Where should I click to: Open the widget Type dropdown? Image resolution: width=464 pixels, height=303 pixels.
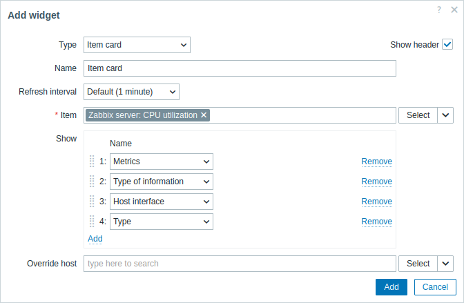[137, 45]
